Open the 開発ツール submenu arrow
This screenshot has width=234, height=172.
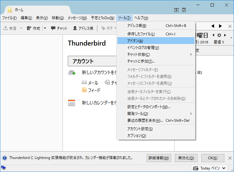[191, 113]
